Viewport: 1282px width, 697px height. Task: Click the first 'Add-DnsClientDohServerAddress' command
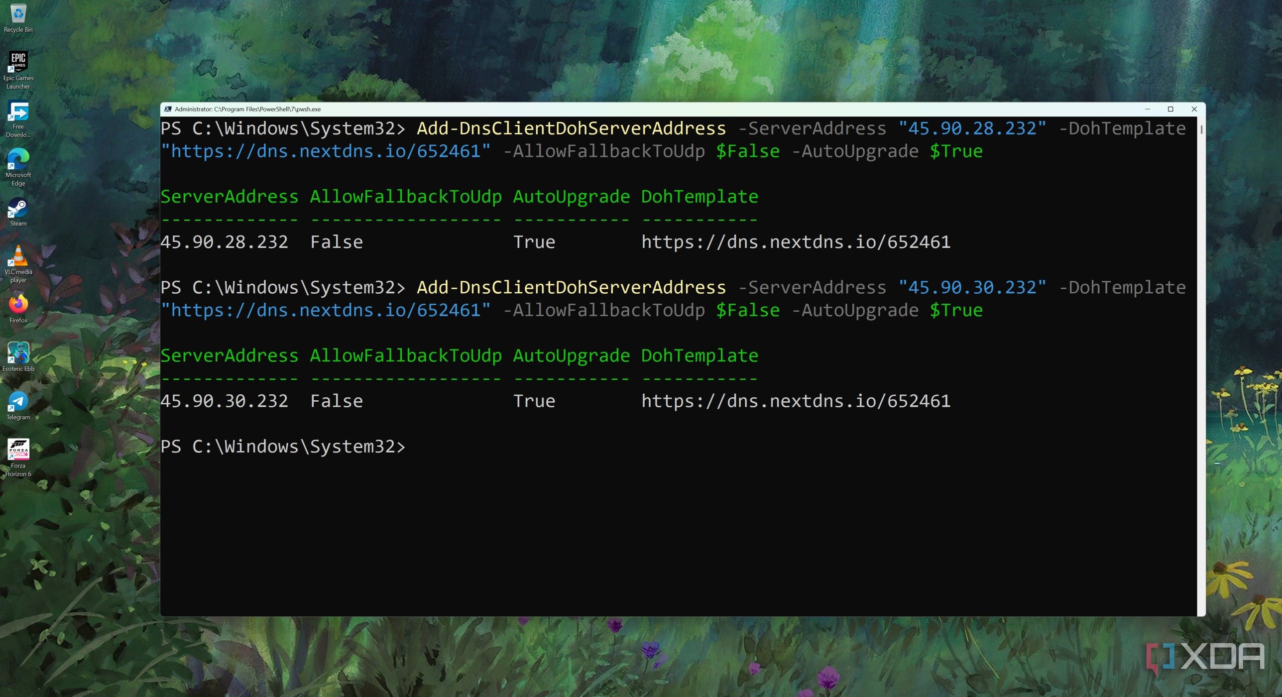coord(571,128)
